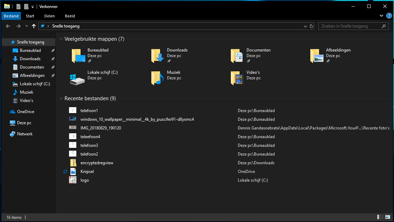Screen dimensions: 394x222
Task: Click OneDrive sync status icon beside Knipsel
Action: click(65, 172)
